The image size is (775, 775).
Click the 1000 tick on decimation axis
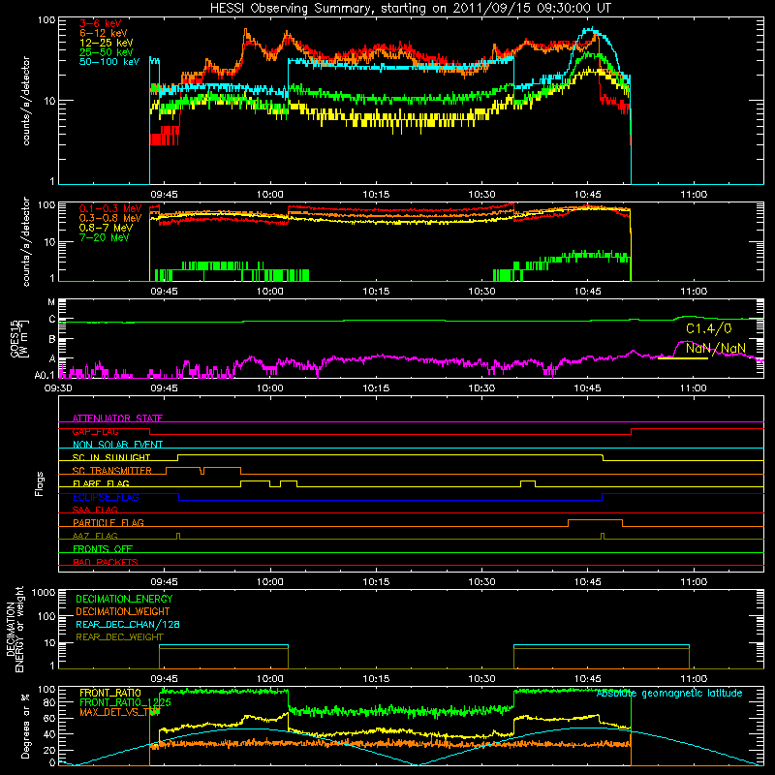pyautogui.click(x=44, y=593)
